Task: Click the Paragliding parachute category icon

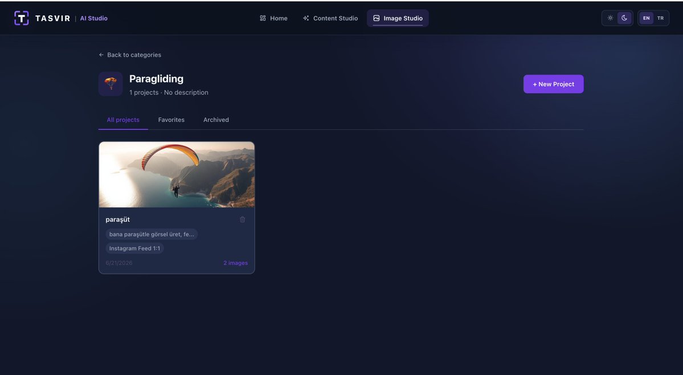Action: [x=111, y=84]
